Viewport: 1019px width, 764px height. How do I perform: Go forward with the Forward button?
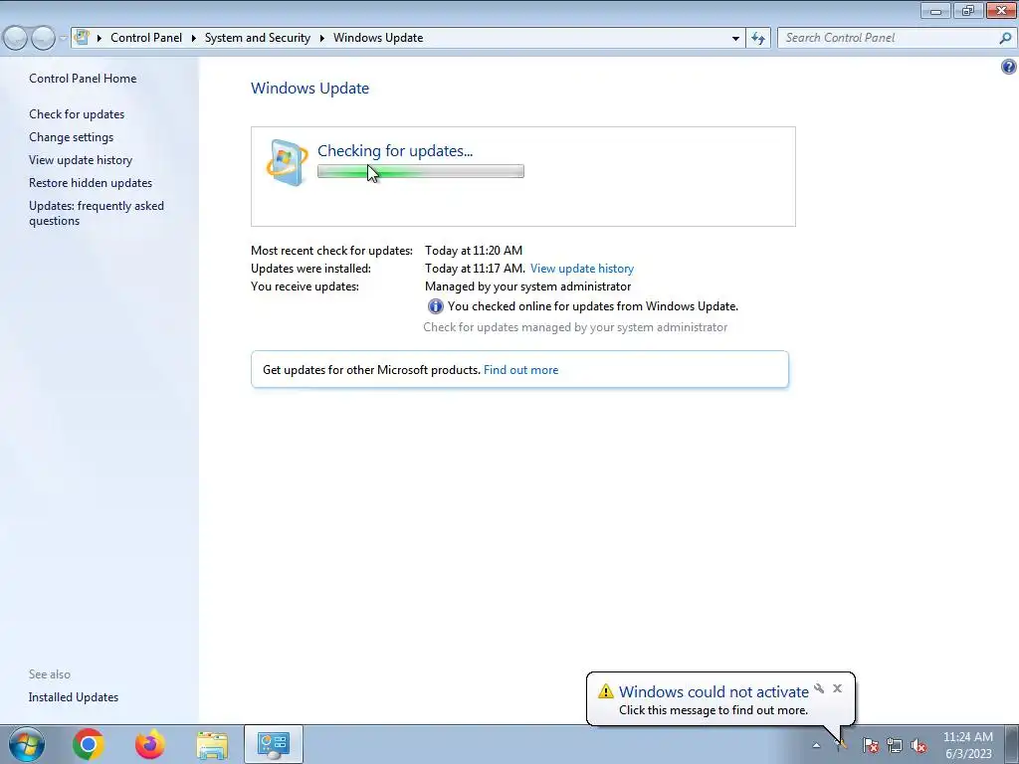(x=43, y=38)
